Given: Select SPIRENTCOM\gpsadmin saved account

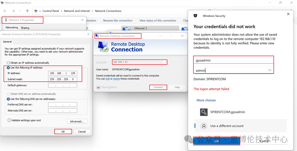Looking at the screenshot, I should [241, 112].
